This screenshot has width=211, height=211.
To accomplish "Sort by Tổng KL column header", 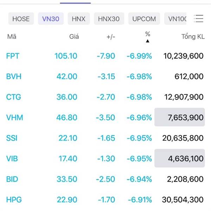I will click(193, 37).
